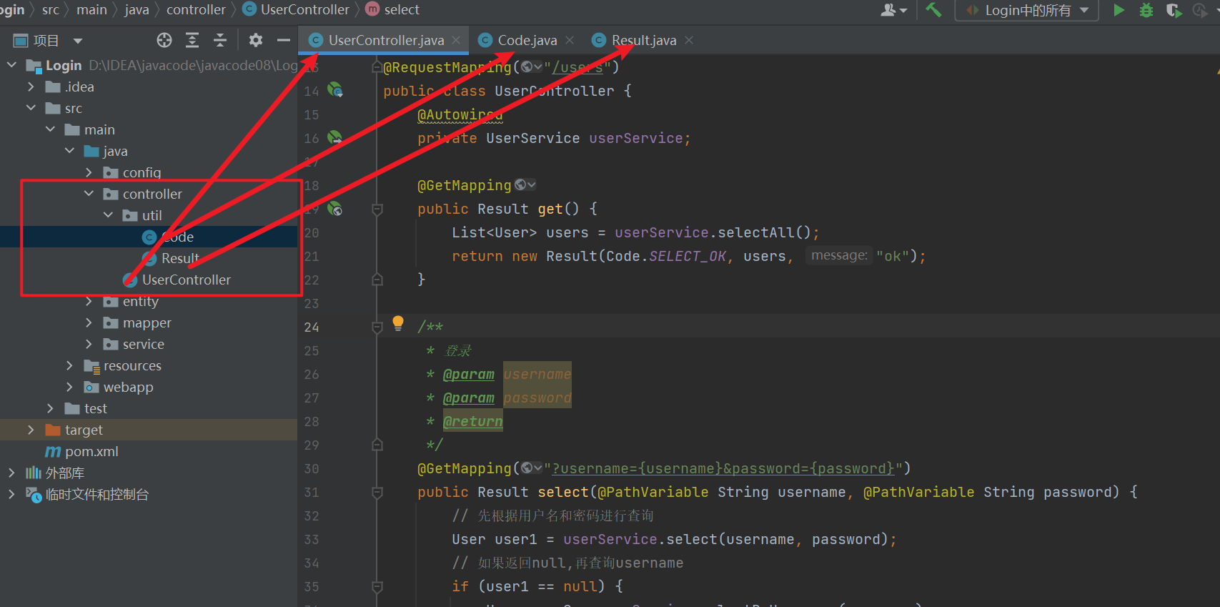Expand the mapper package
1220x607 pixels.
point(89,322)
